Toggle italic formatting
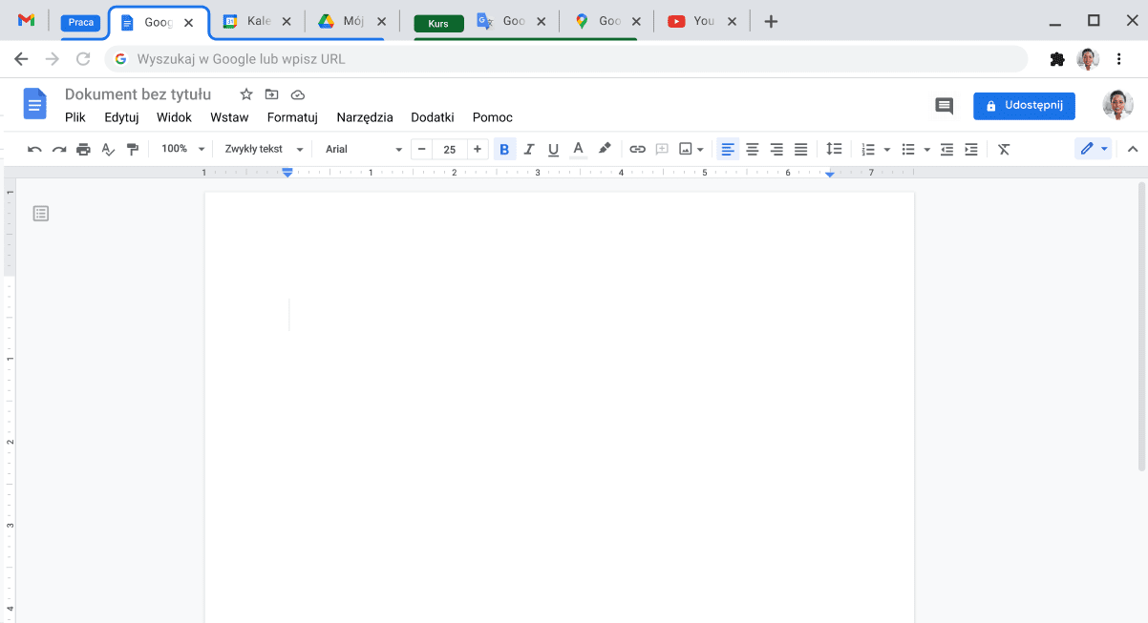Viewport: 1148px width, 623px height. (529, 149)
